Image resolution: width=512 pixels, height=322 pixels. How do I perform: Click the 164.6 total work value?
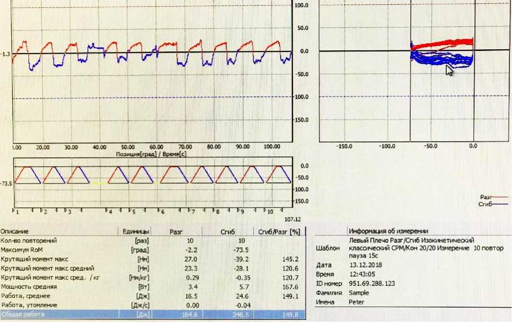click(x=190, y=315)
